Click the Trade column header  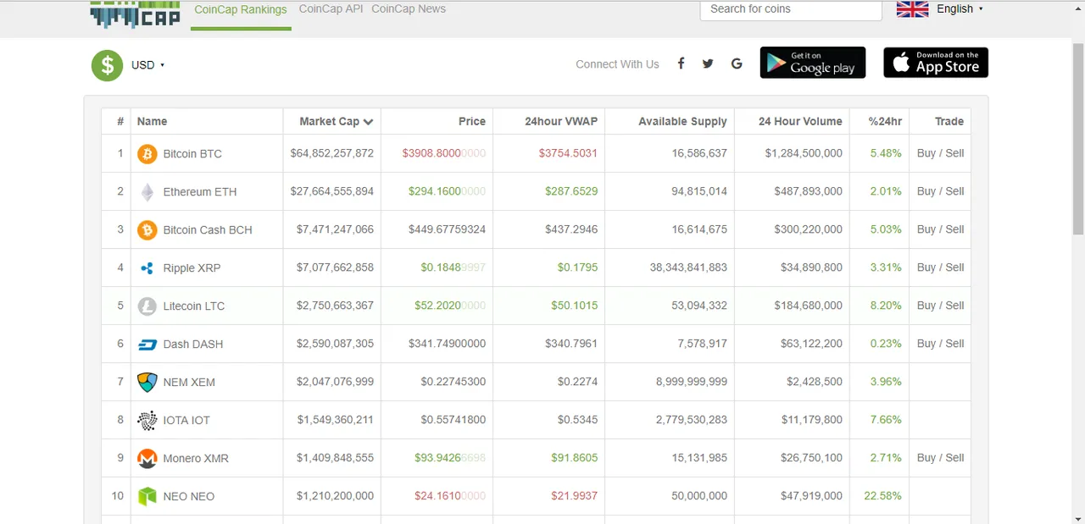pyautogui.click(x=949, y=121)
